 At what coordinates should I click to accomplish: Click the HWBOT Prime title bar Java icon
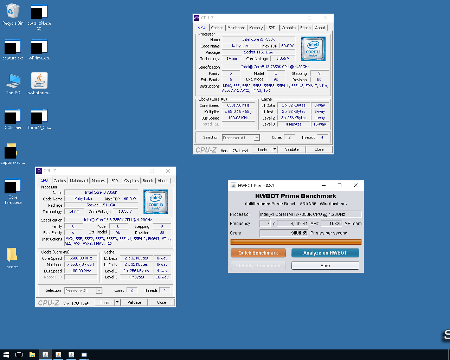pos(233,185)
